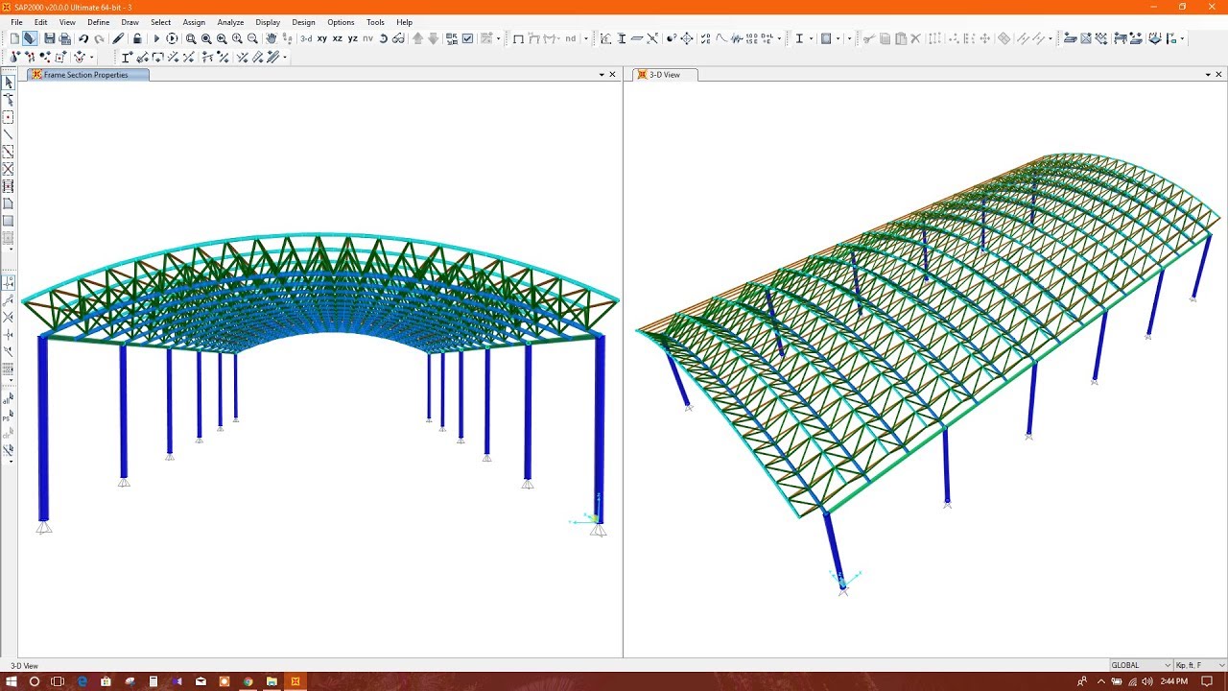Viewport: 1228px width, 691px height.
Task: Open the File menu
Action: [x=16, y=22]
